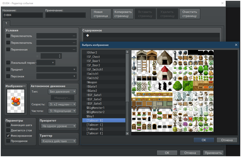Cancel image selection with Отмена
This screenshot has width=241, height=157.
(227, 140)
